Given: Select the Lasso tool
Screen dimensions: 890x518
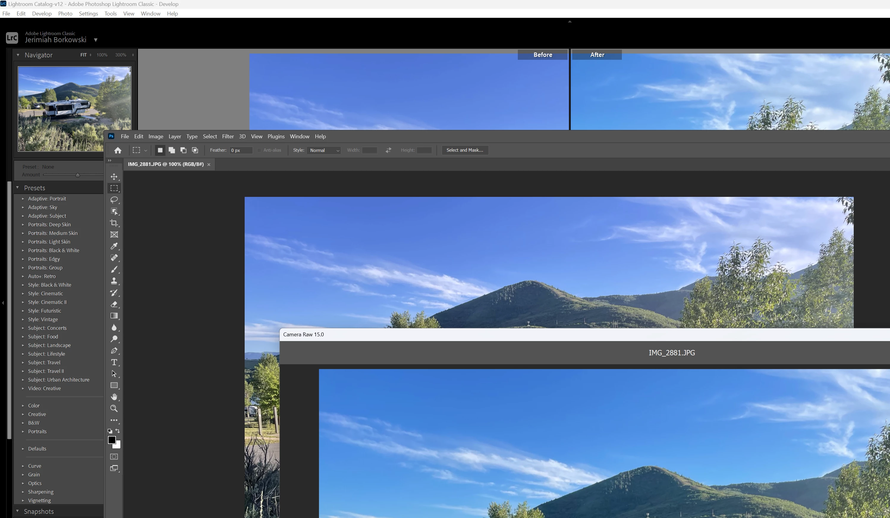Looking at the screenshot, I should pyautogui.click(x=114, y=200).
